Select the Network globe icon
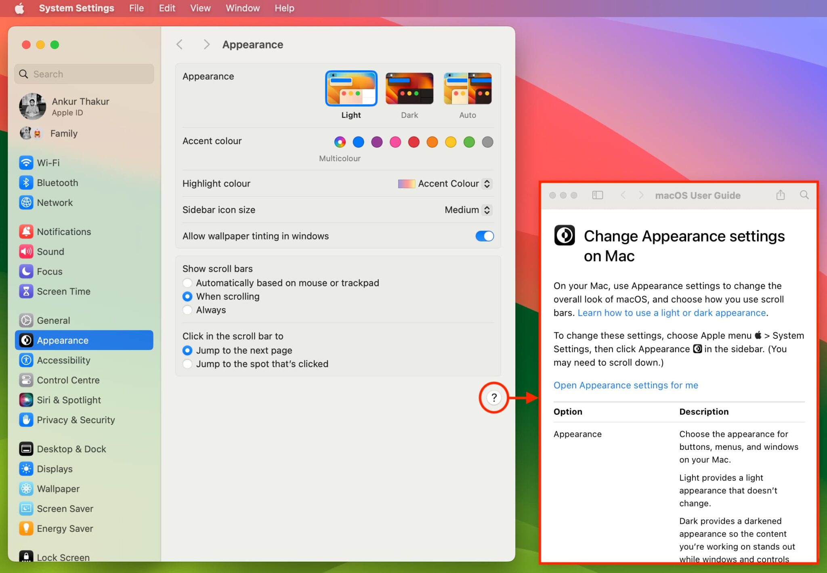 pyautogui.click(x=26, y=203)
